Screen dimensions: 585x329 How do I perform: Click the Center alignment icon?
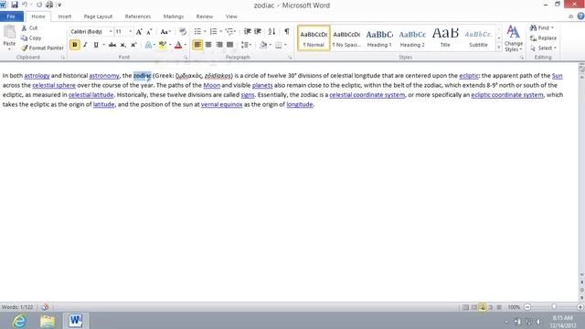point(208,45)
